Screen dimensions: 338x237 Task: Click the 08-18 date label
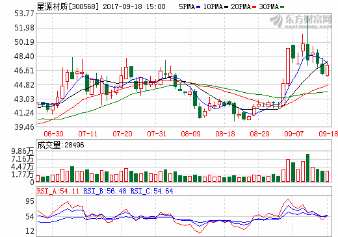[x=225, y=134]
